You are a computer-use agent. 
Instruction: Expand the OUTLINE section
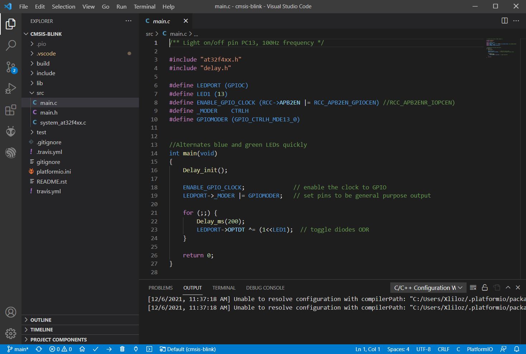point(80,320)
